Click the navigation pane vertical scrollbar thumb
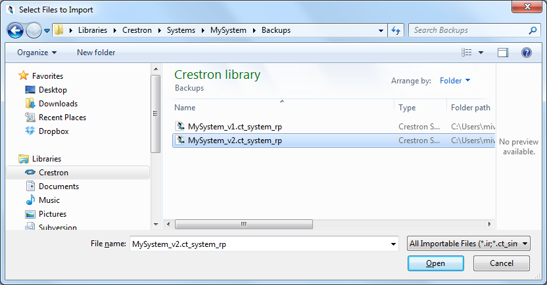The image size is (547, 285). 156,114
